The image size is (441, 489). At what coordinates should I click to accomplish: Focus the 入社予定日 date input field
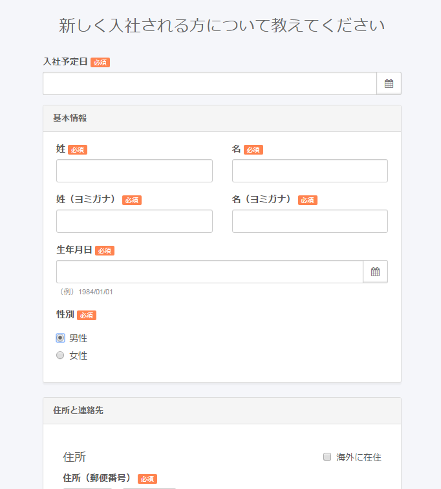point(210,83)
